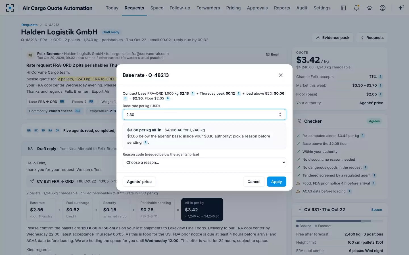Click the Email button on message

point(273,54)
